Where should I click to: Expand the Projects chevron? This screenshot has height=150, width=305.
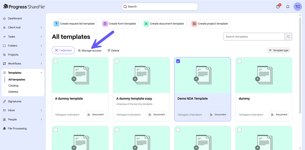click(41, 55)
